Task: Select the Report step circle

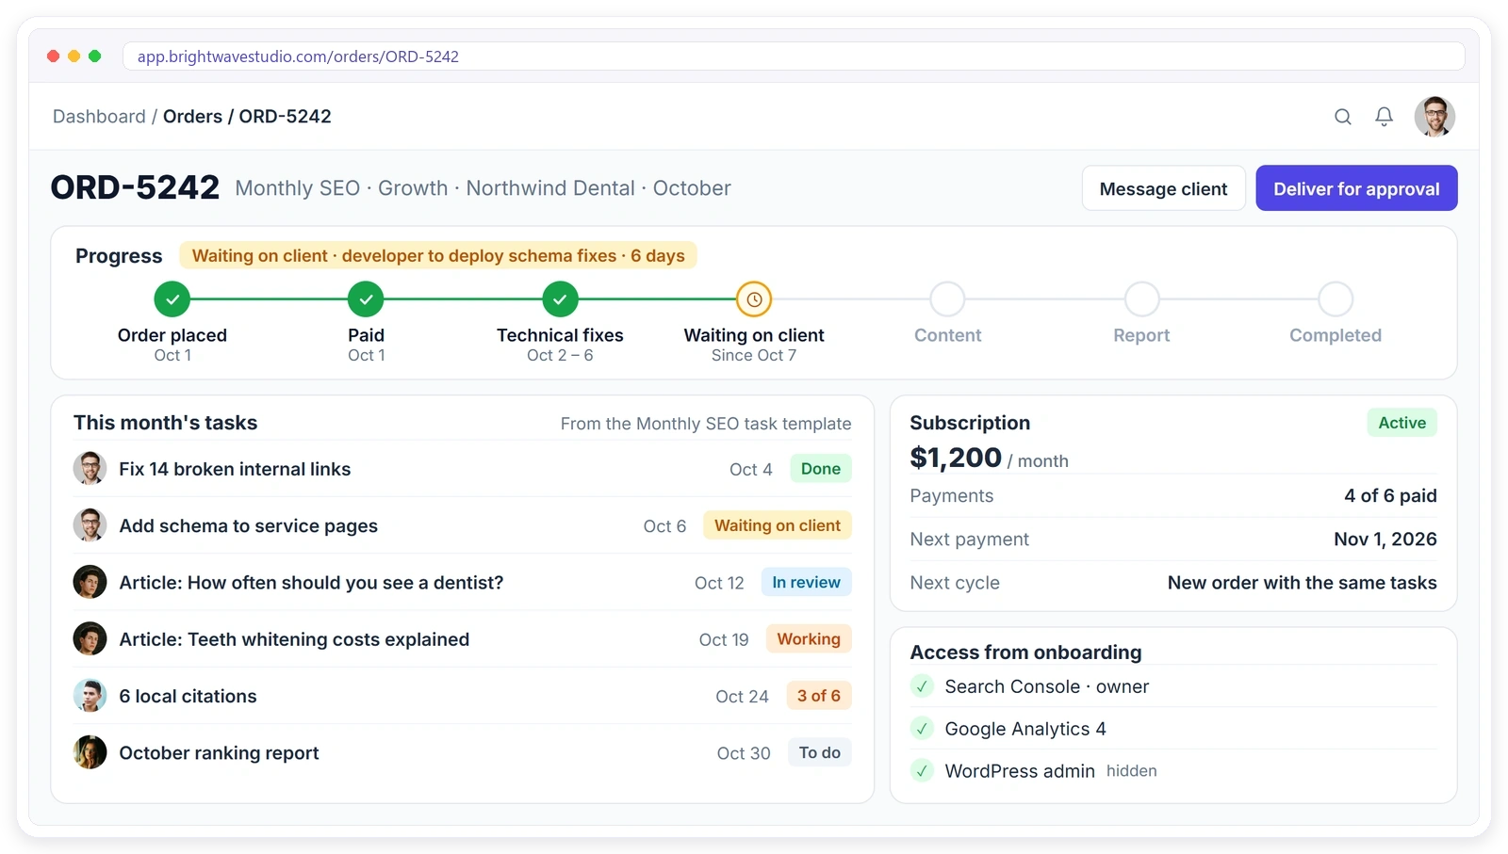Action: pos(1141,299)
